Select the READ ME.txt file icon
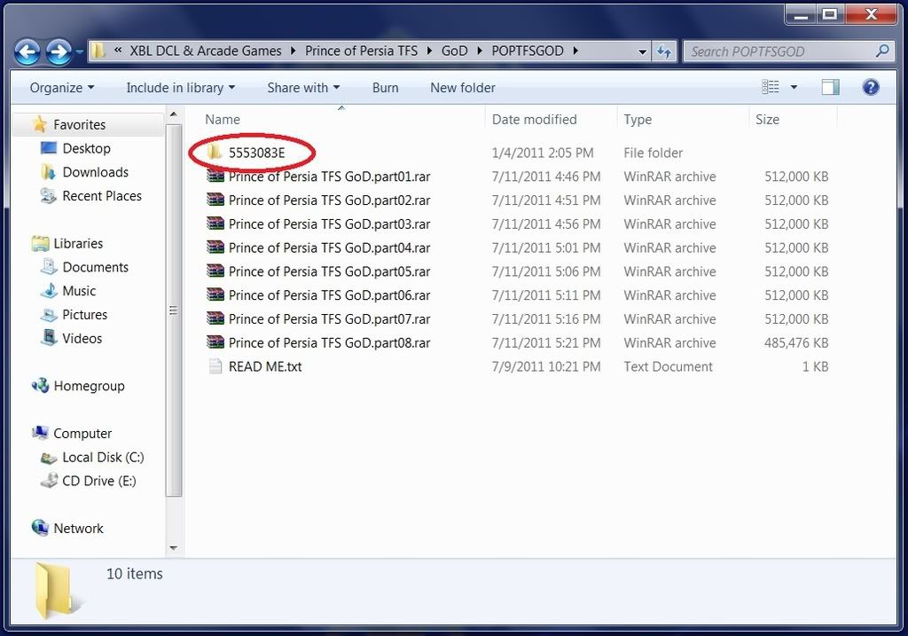The height and width of the screenshot is (636, 908). pyautogui.click(x=215, y=366)
